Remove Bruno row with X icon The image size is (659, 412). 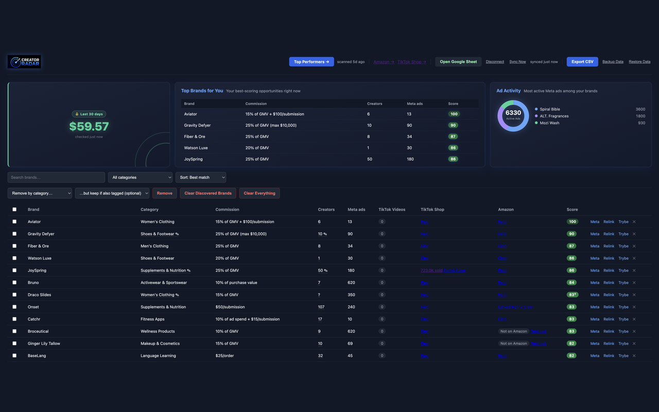634,283
